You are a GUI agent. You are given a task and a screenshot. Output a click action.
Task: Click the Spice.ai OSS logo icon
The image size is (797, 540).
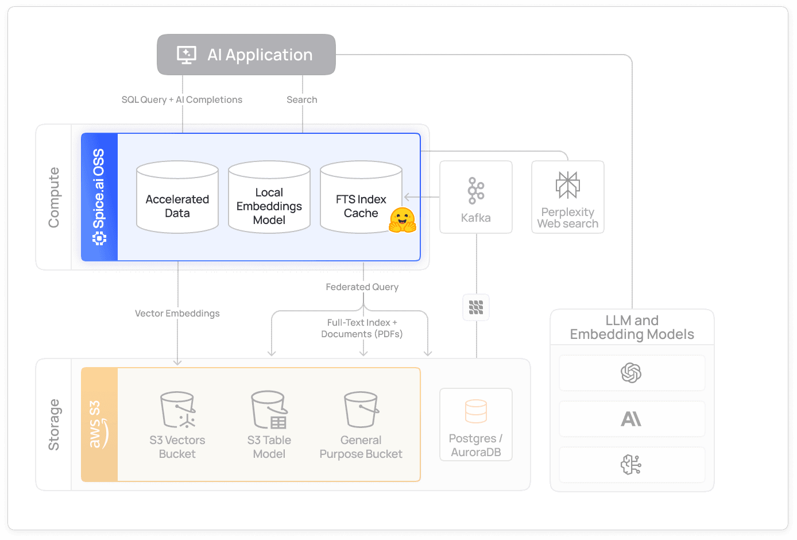99,237
